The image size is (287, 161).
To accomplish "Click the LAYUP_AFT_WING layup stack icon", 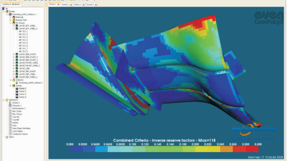I will [x=17, y=26].
